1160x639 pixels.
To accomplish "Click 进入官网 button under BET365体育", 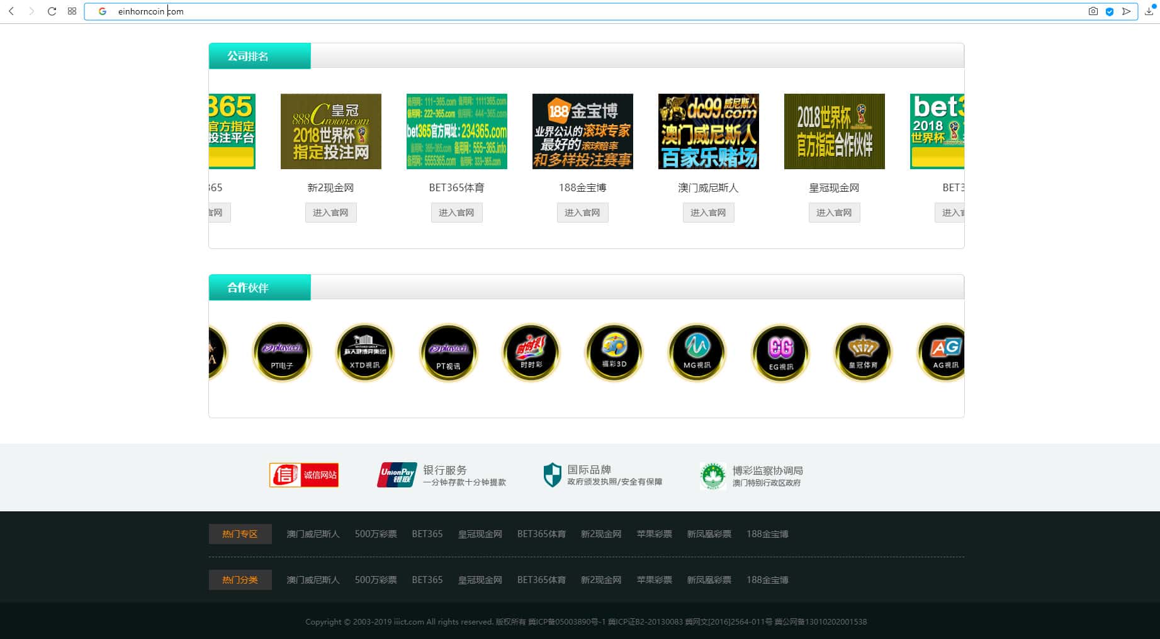I will [457, 213].
